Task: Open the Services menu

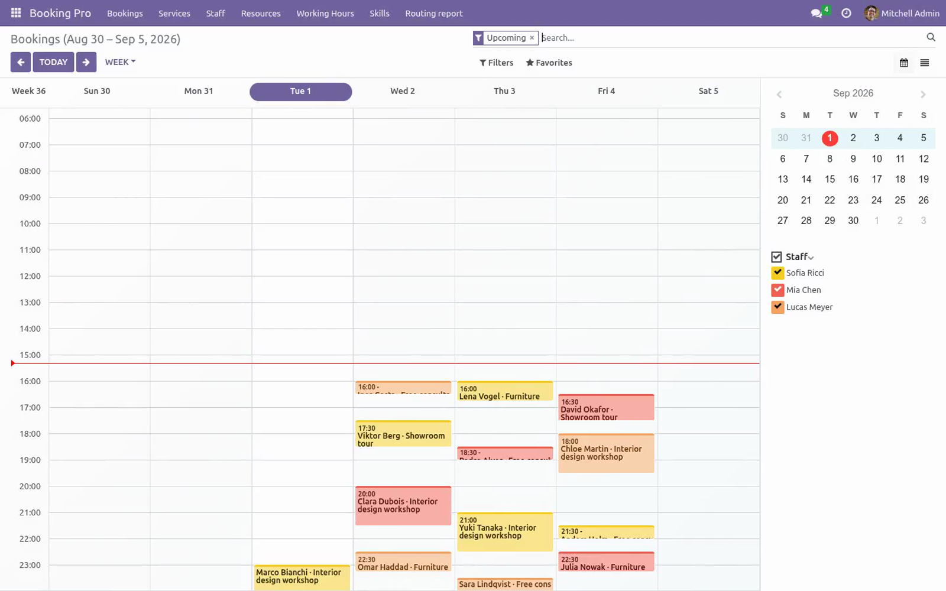Action: click(x=174, y=13)
